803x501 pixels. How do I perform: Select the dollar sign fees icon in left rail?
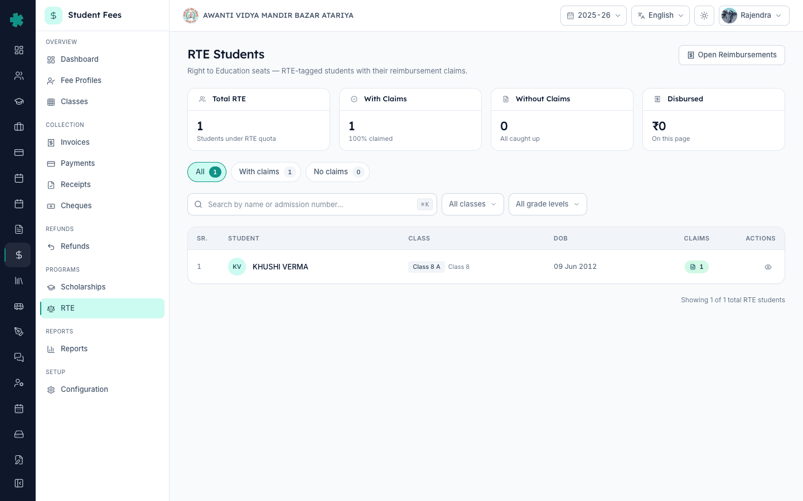point(19,255)
